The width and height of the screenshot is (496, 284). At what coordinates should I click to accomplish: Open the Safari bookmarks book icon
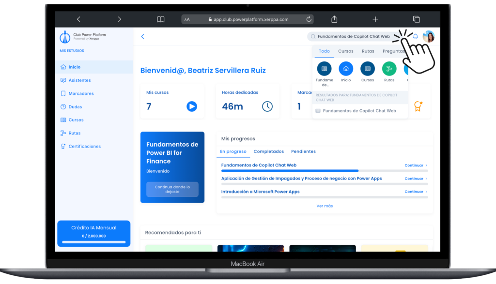[161, 19]
